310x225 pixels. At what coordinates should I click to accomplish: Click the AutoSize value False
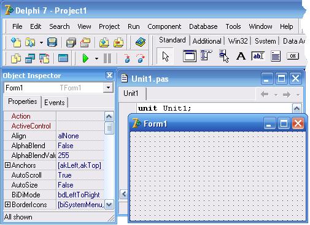(x=80, y=185)
